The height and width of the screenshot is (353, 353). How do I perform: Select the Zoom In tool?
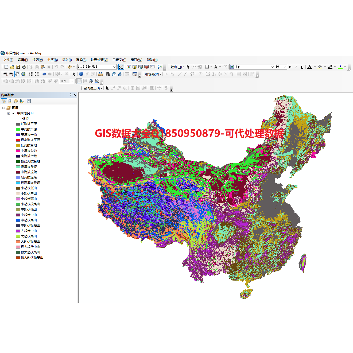(x=5, y=74)
